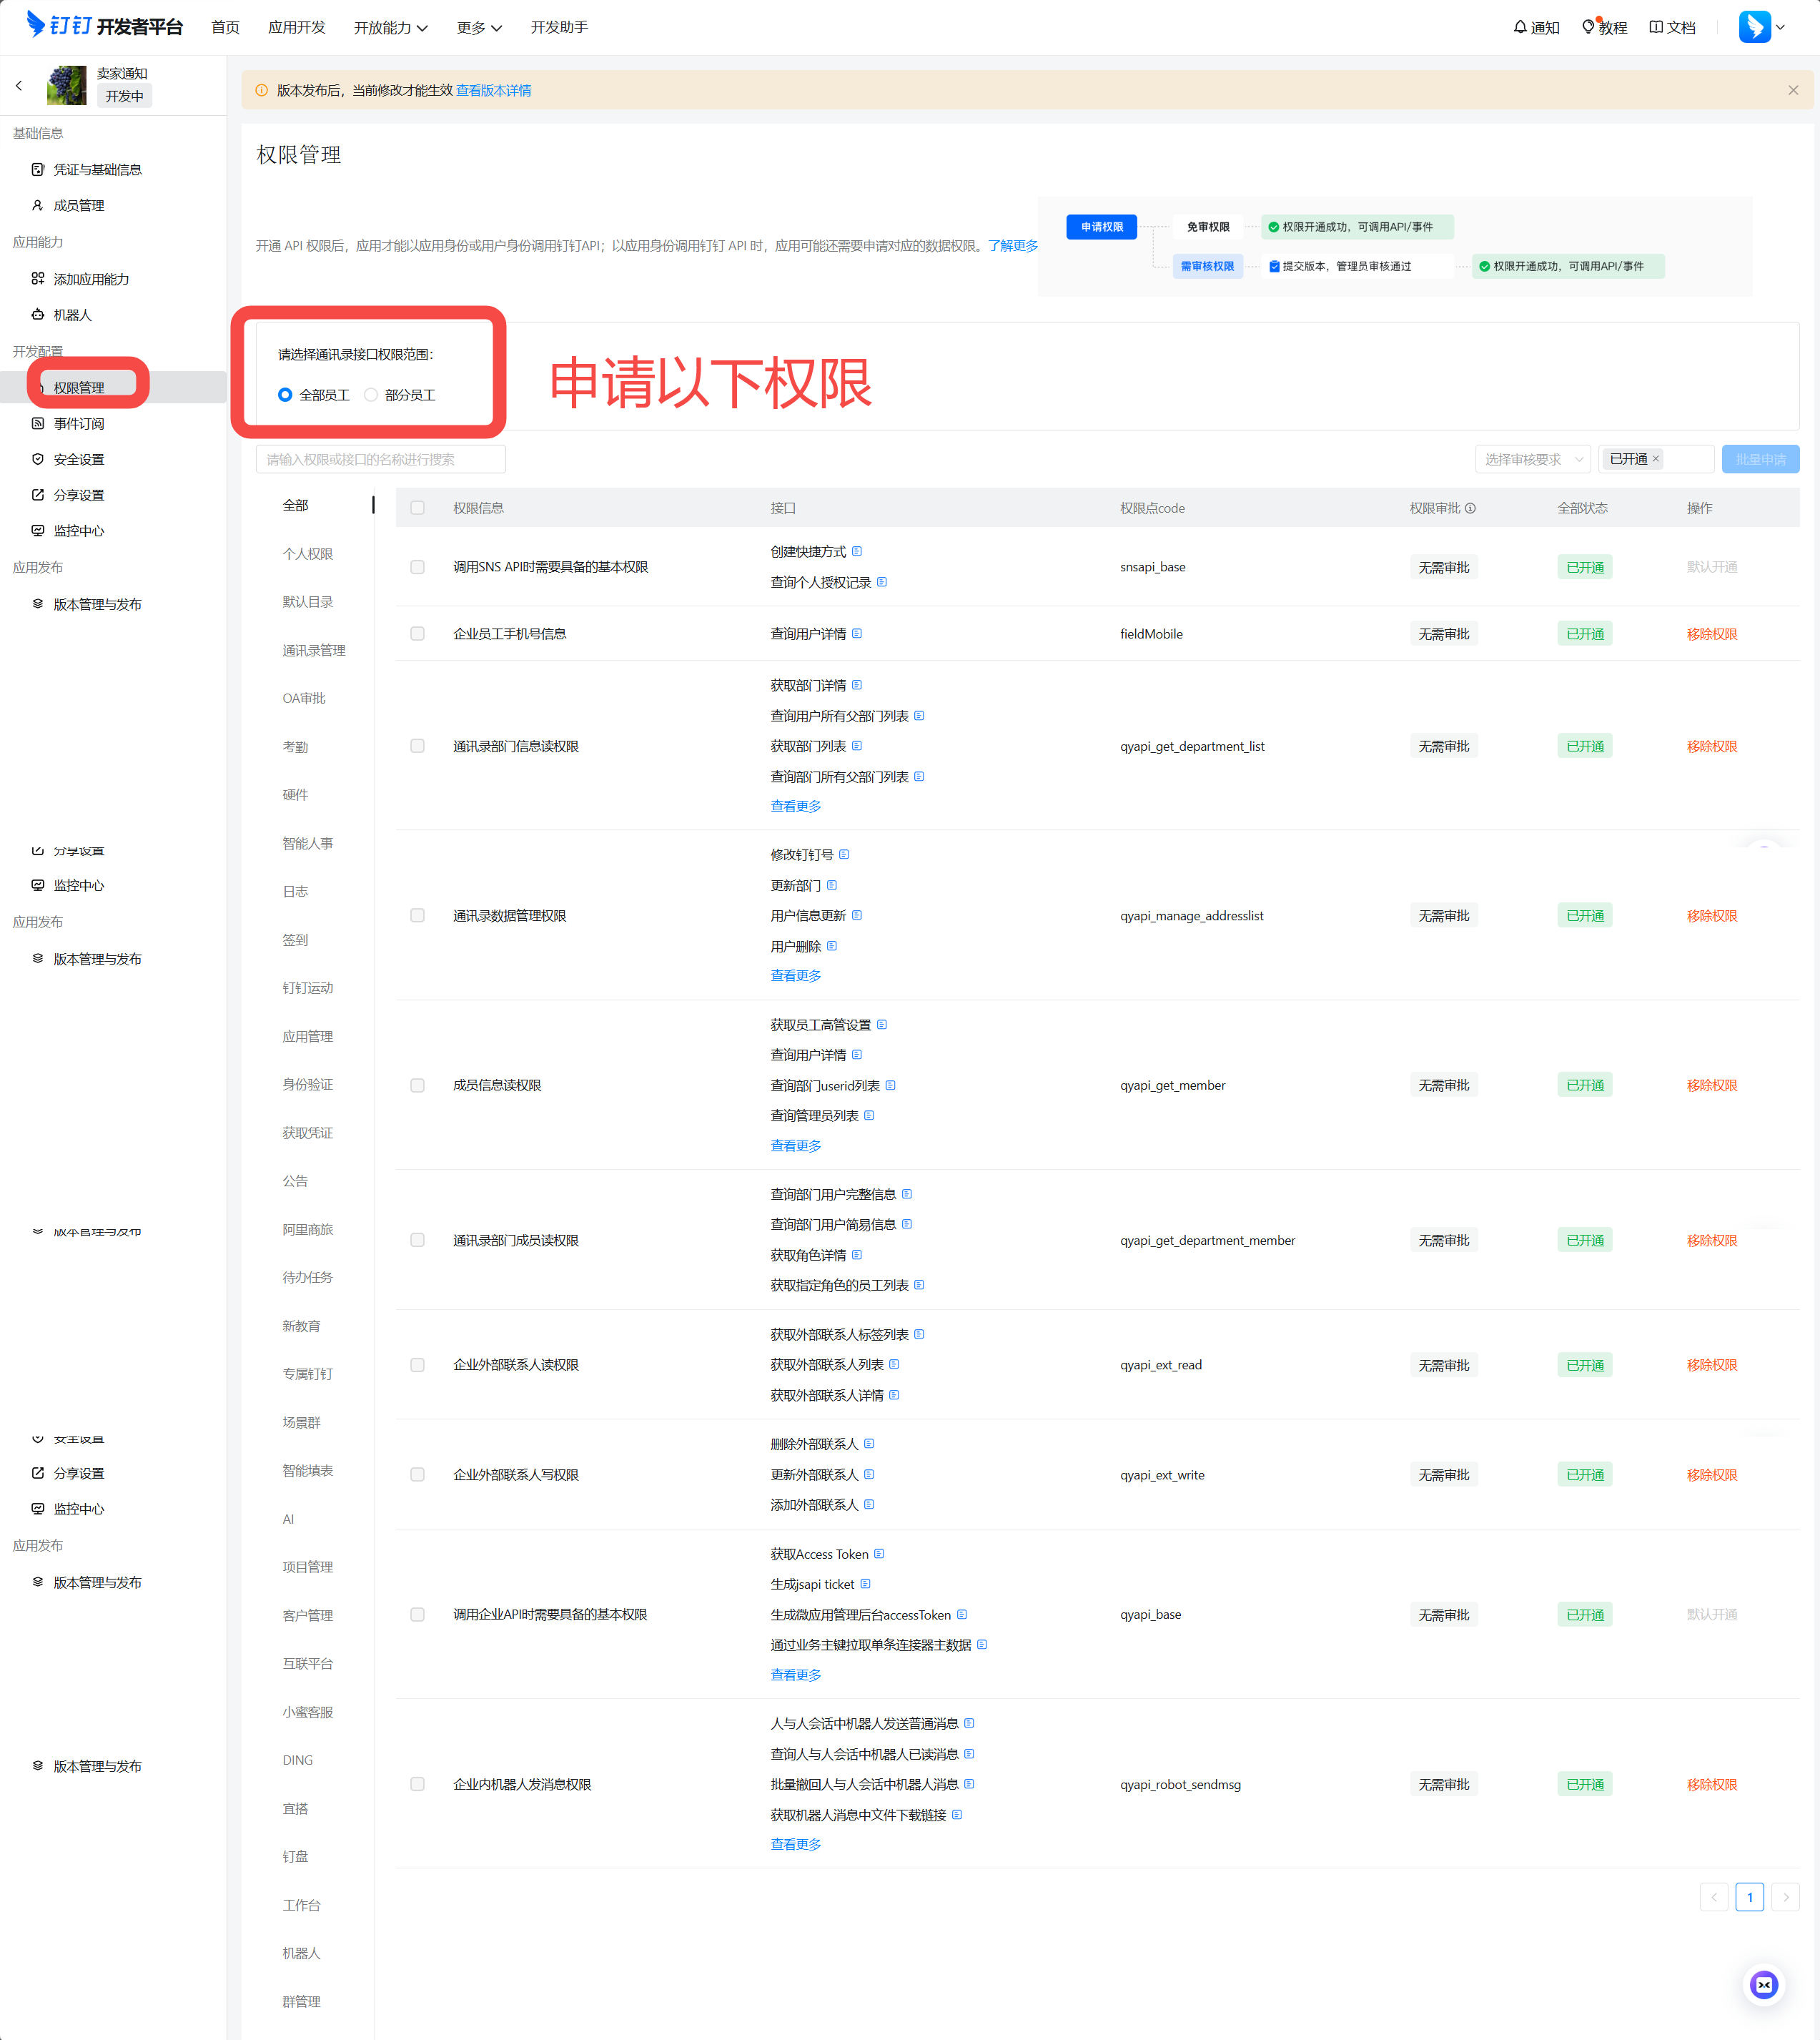1820x2040 pixels.
Task: Click the DingTalk developer platform logo
Action: click(104, 26)
